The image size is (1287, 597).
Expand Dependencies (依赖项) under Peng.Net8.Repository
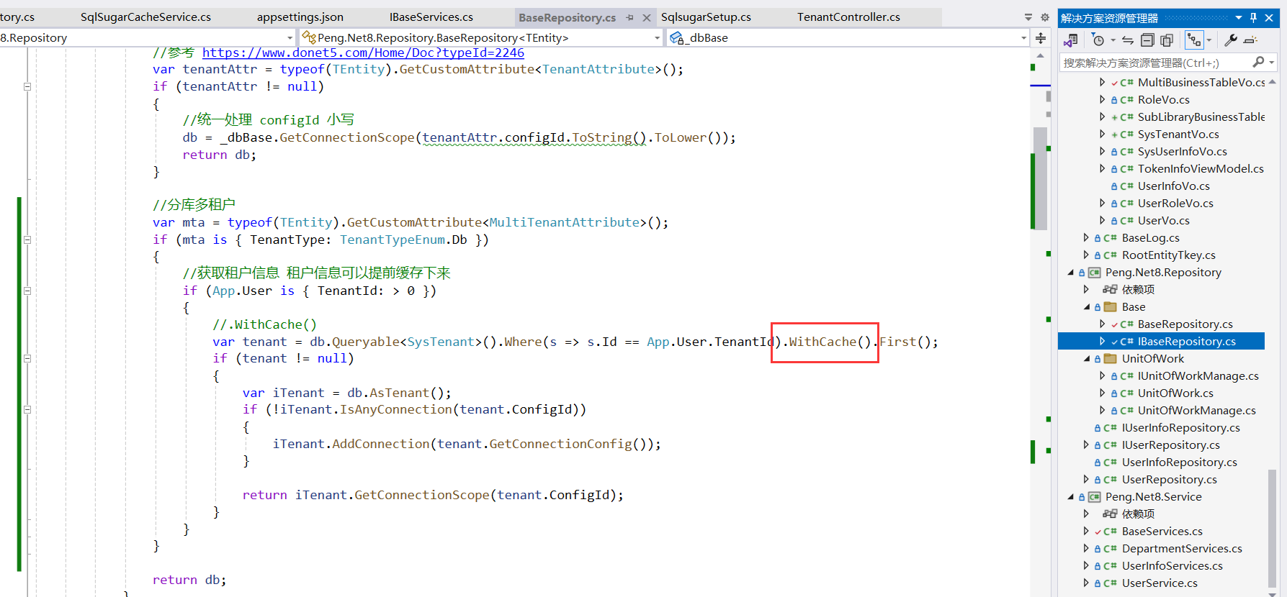[1086, 290]
